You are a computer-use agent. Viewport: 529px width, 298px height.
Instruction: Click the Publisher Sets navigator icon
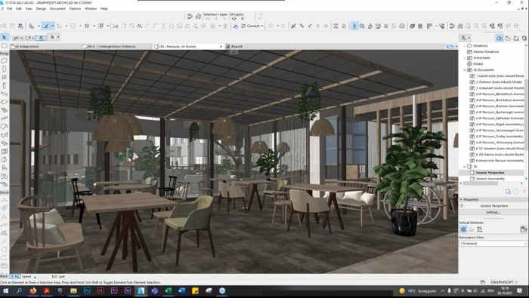click(524, 38)
